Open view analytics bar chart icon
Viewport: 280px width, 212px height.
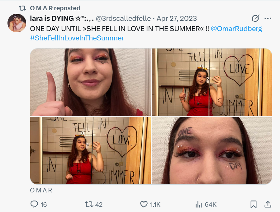[198, 204]
